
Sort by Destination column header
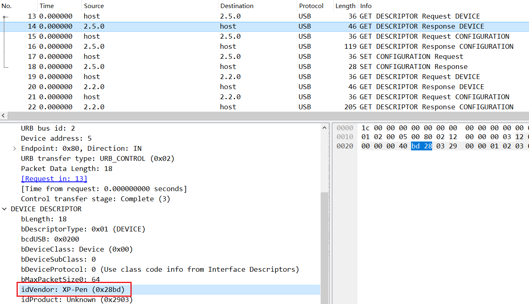[257, 6]
